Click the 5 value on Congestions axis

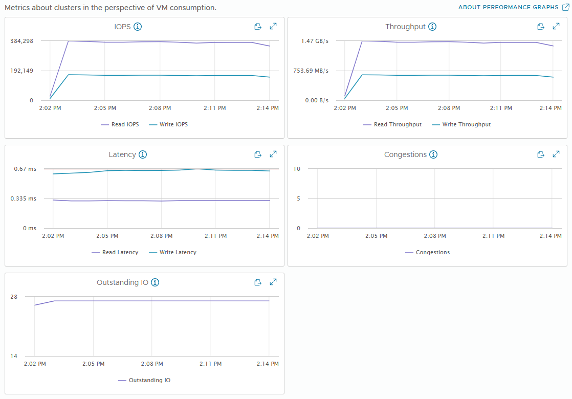coord(298,199)
